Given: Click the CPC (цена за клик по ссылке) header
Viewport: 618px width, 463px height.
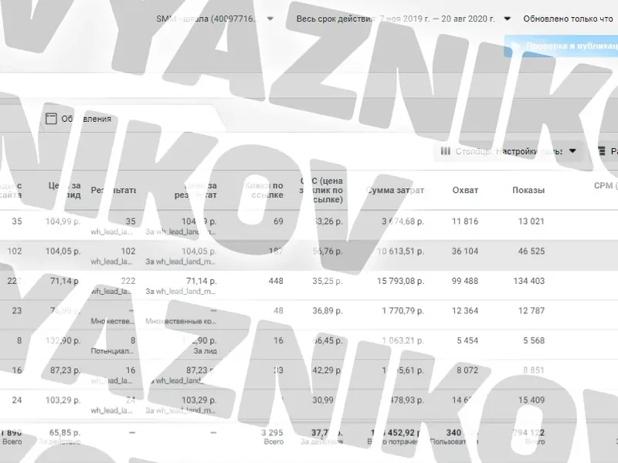Looking at the screenshot, I should point(321,190).
